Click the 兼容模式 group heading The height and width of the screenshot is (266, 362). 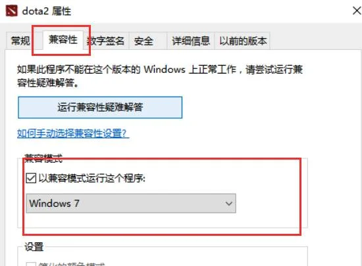(x=43, y=158)
